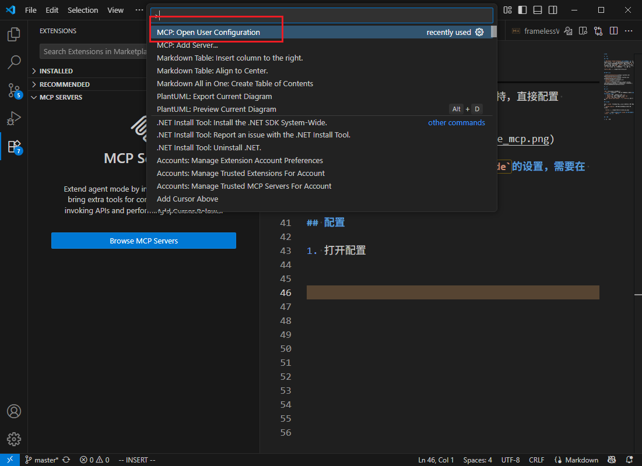Open the Manage gear in activity bar
Viewport: 642px width, 466px height.
14,439
